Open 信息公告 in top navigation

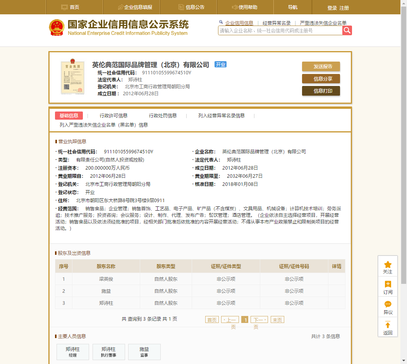191,7
